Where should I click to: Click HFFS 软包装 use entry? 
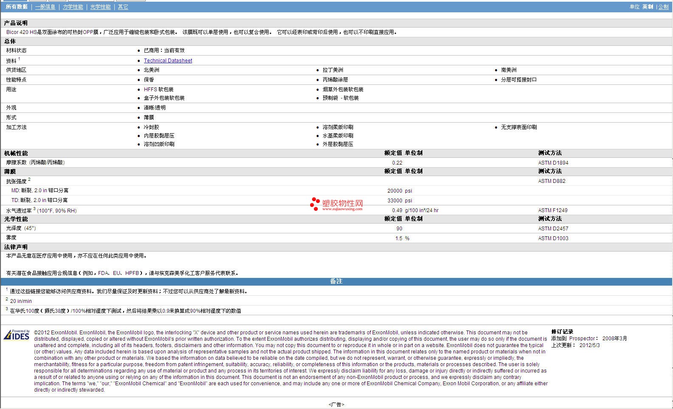(x=158, y=90)
